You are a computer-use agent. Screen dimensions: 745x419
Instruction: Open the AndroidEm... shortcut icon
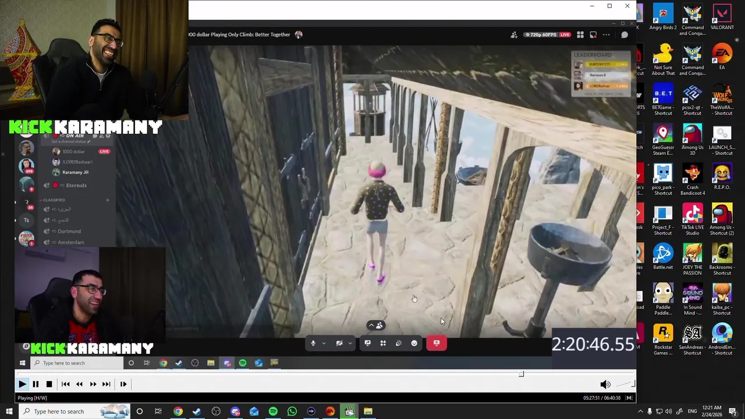click(x=722, y=340)
